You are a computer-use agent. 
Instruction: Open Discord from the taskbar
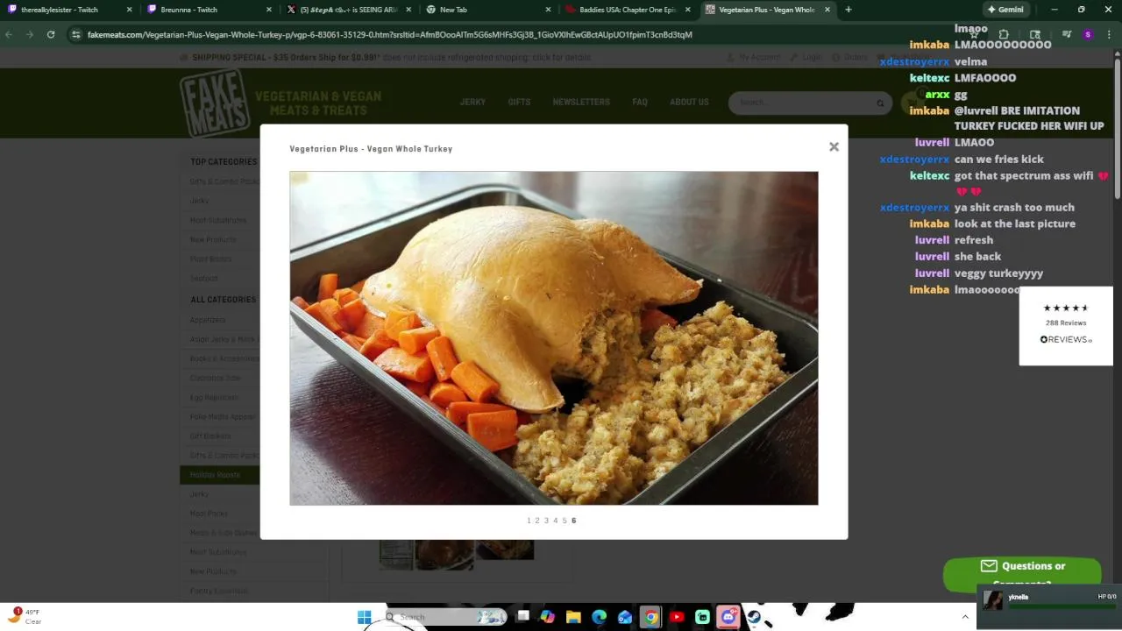coord(728,617)
